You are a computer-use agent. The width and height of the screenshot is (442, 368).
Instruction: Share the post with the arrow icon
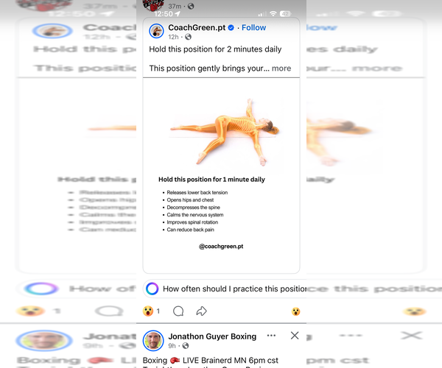(201, 311)
